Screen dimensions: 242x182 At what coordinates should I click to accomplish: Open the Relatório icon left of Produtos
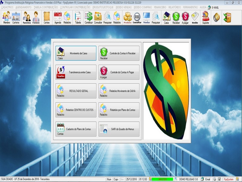coord(117,18)
